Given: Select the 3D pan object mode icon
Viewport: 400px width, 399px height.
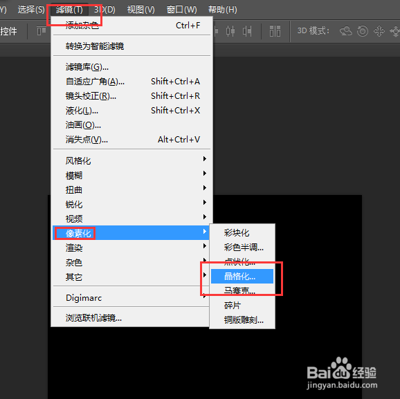Looking at the screenshot, I should 379,31.
